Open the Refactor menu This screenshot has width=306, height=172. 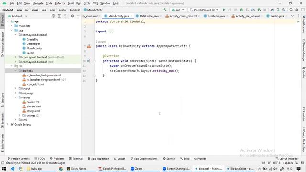tap(60, 3)
